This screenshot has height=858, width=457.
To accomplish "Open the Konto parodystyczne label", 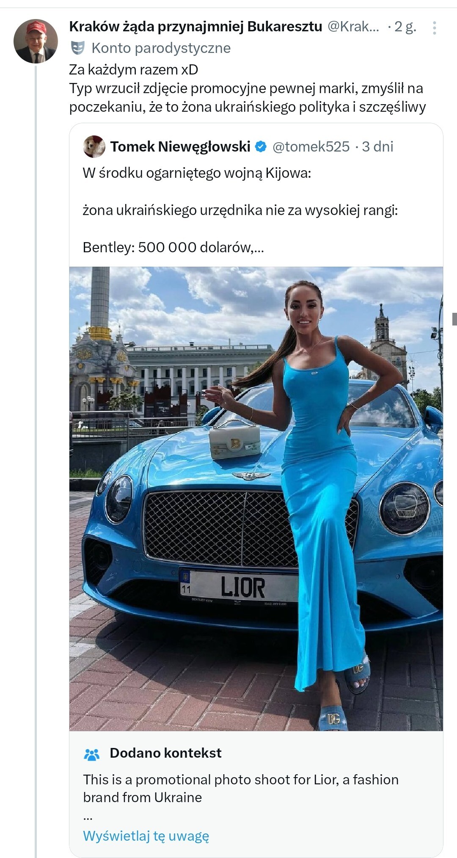I will tap(161, 48).
